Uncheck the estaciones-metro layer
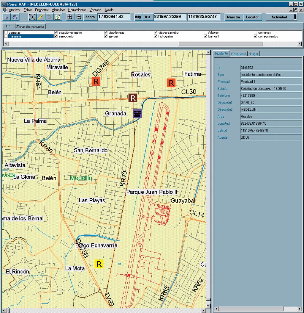The width and height of the screenshot is (304, 313). click(x=56, y=32)
